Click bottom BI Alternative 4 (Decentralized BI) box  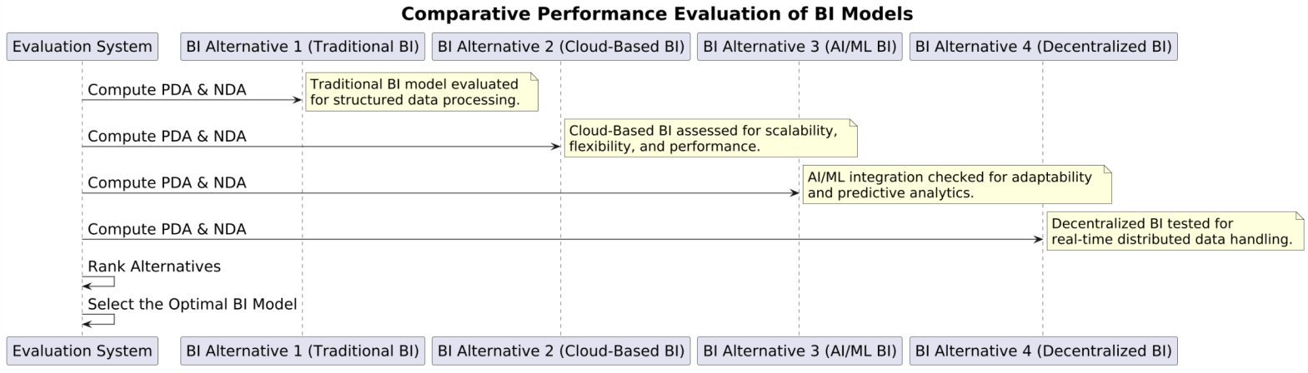(1043, 351)
